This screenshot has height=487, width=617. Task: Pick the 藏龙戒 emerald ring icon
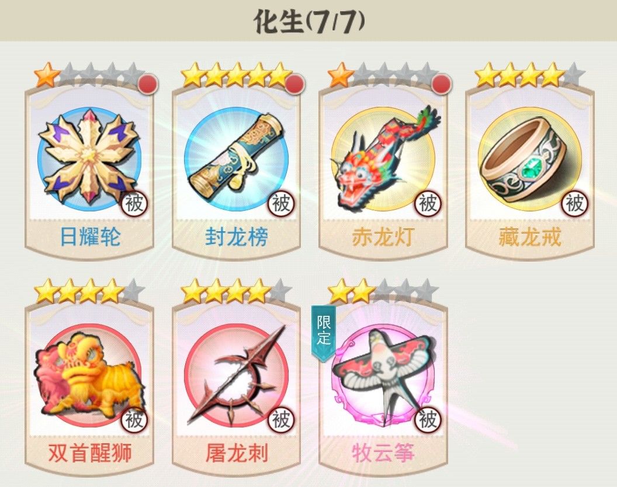click(529, 158)
